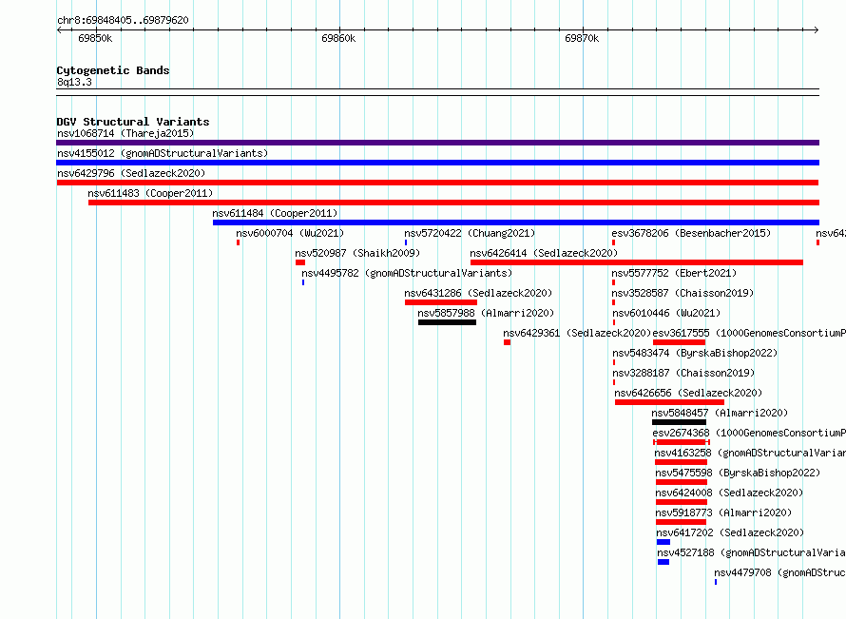Open nsv6429796 (Sedlazeck2020) variant label
The width and height of the screenshot is (846, 619).
point(131,173)
